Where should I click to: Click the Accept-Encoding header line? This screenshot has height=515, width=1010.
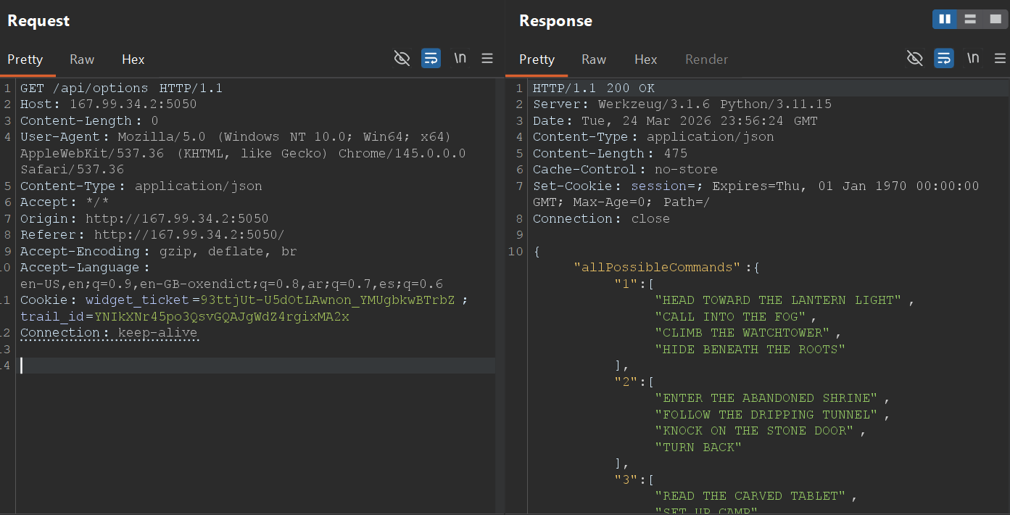(x=159, y=252)
